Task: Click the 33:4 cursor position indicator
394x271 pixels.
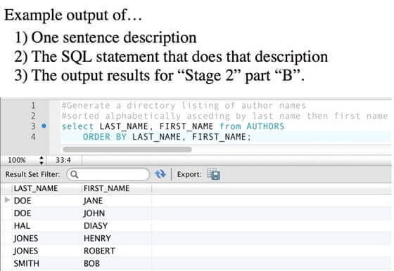Action: [63, 160]
